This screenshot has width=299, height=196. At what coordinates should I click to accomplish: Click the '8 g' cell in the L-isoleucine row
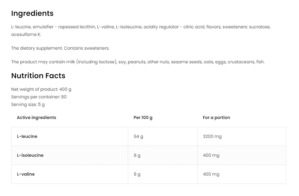point(137,155)
